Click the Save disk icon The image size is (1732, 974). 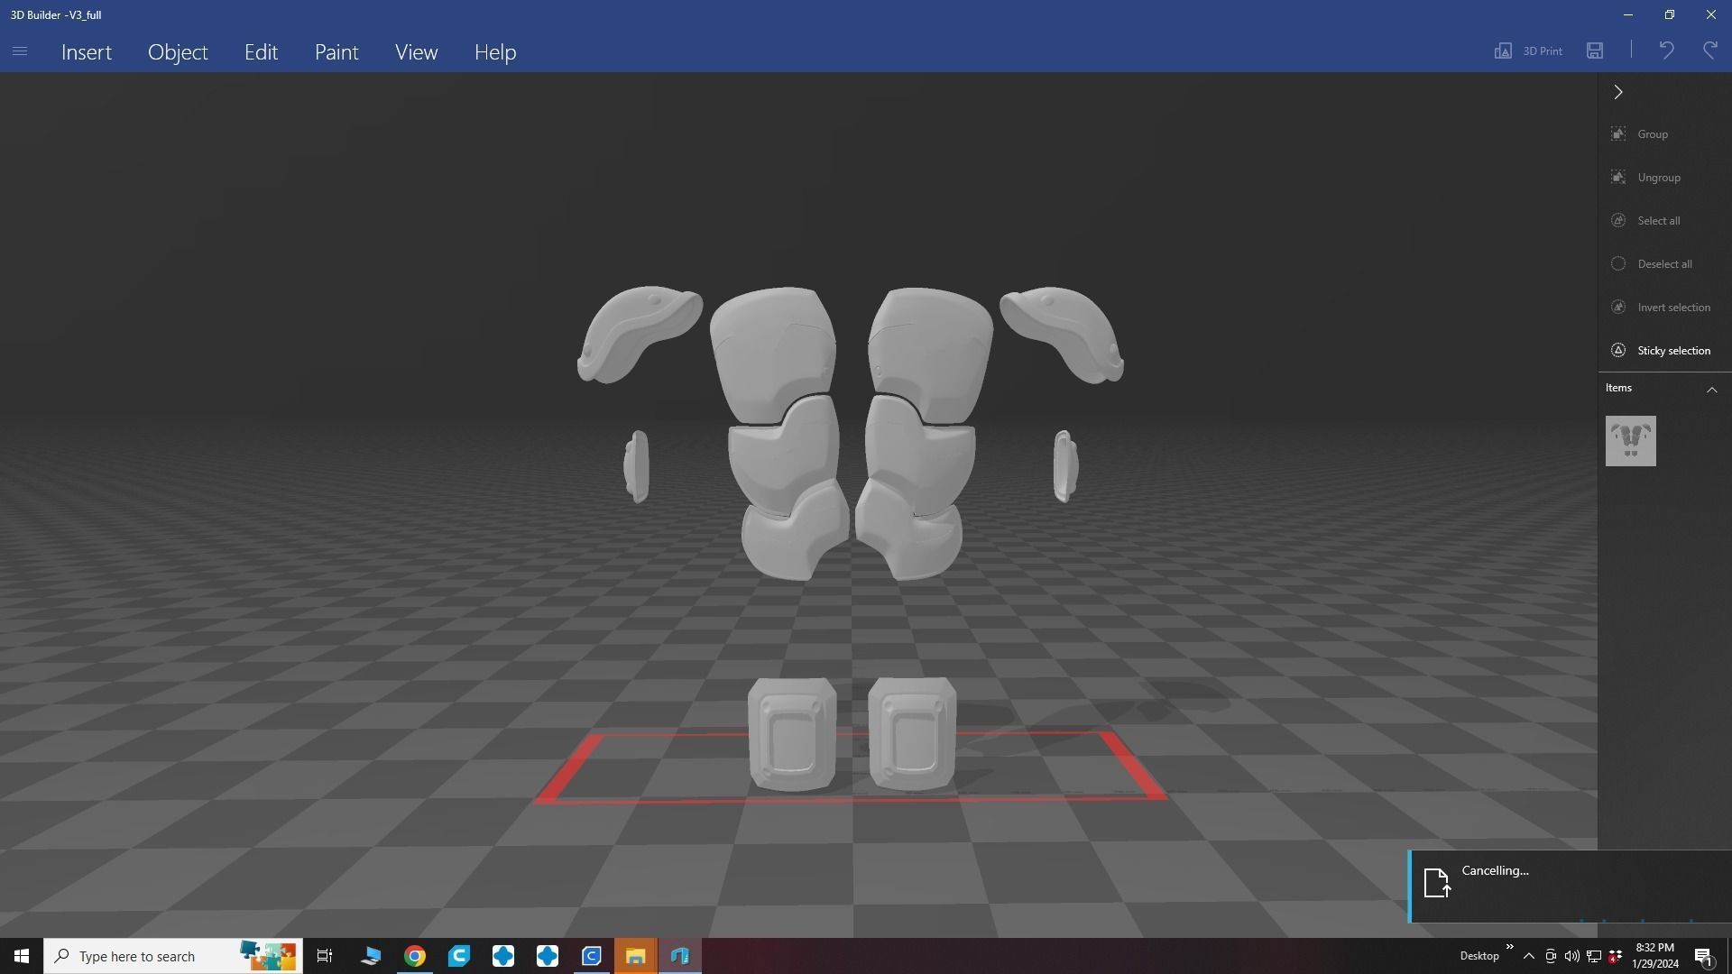coord(1595,51)
